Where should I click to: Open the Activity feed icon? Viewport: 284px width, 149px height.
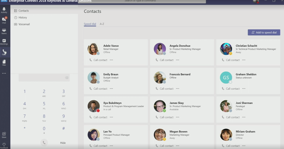(x=4, y=10)
